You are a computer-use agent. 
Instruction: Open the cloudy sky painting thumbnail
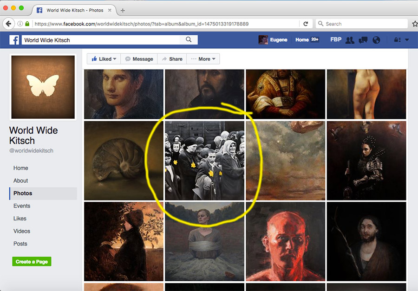click(x=286, y=161)
